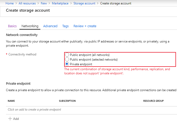Select Public endpoint (all networks) option
Image resolution: width=177 pixels, height=123 pixels.
pos(67,55)
